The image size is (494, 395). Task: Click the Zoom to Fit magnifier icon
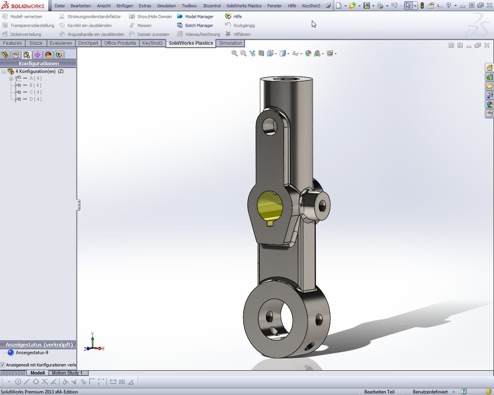click(234, 54)
